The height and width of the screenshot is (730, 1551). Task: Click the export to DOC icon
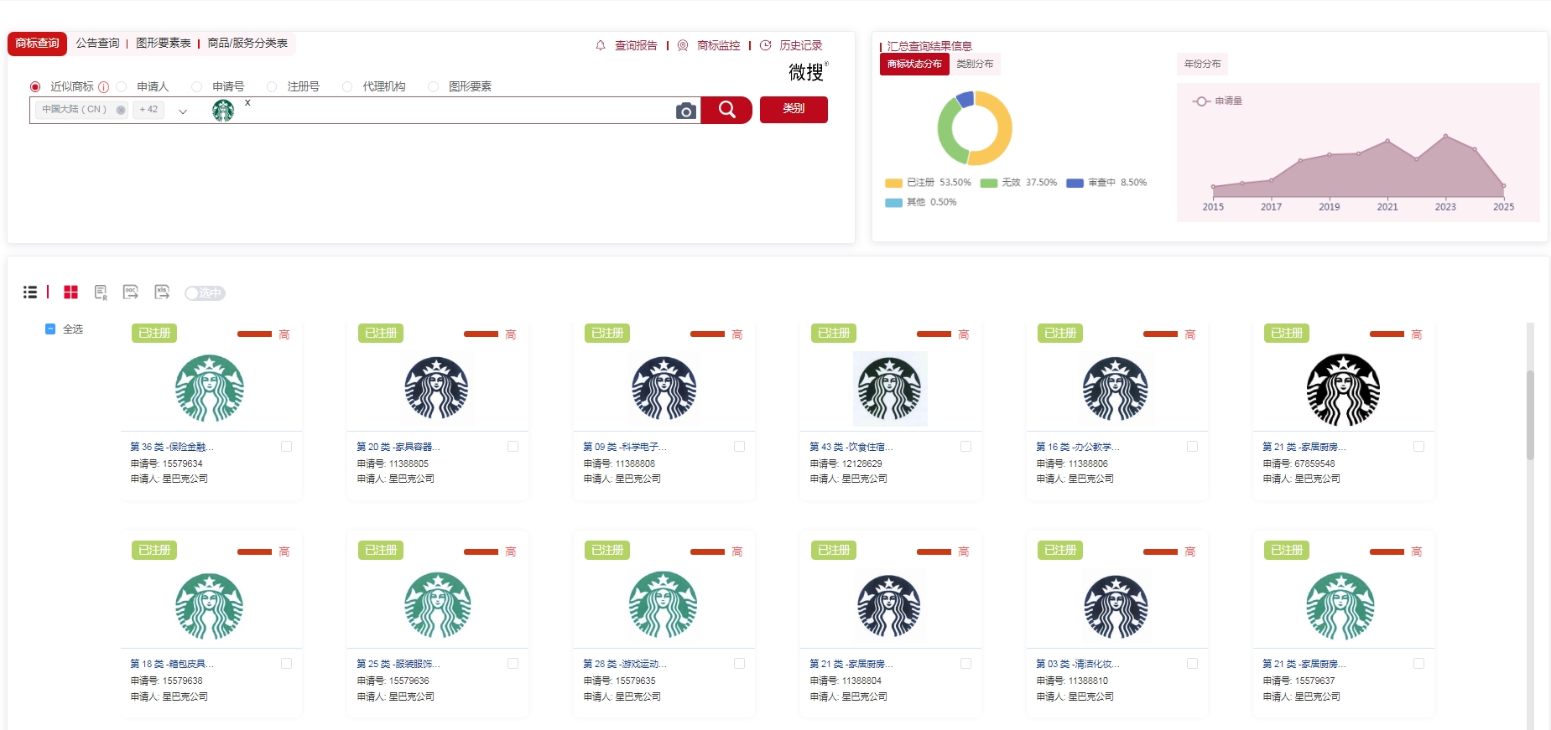(130, 292)
